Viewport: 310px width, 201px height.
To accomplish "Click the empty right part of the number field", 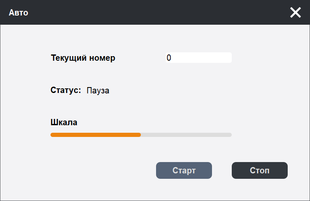I will (215, 58).
